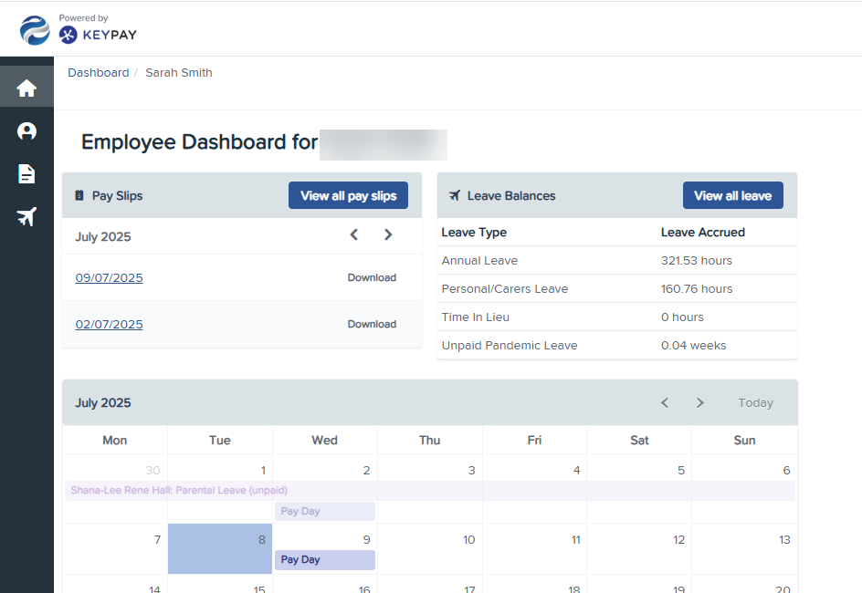Jump to Today in the calendar
Screen dimensions: 862x593
[x=755, y=403]
